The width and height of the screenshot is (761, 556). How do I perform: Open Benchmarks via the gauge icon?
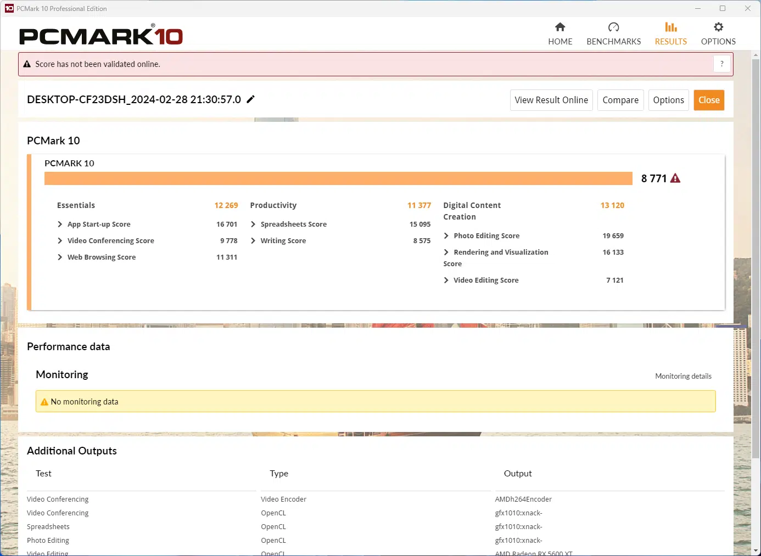click(x=613, y=27)
